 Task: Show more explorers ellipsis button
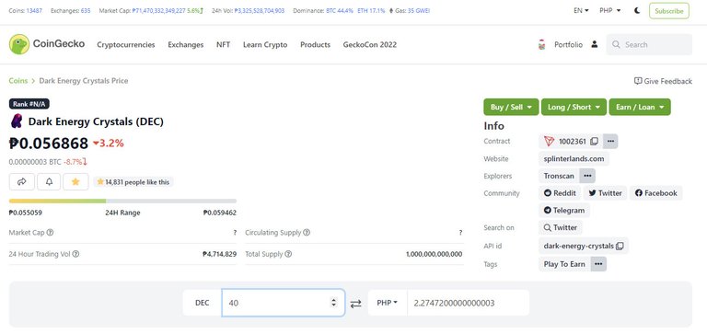point(587,176)
